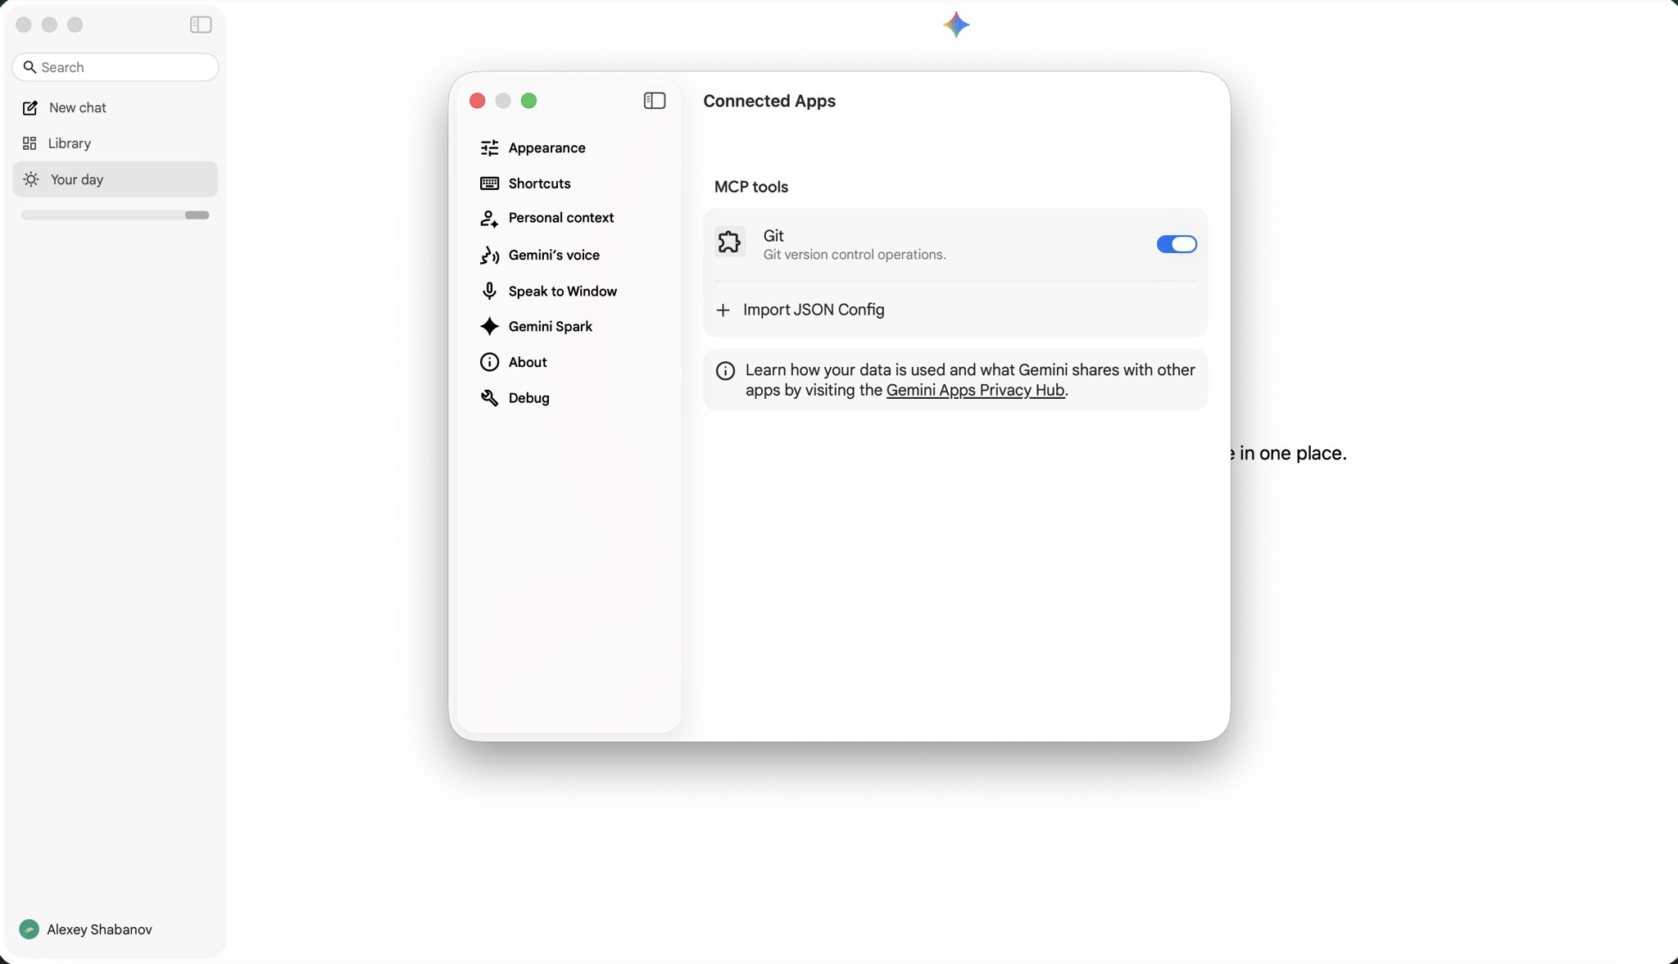Open the Debug section
Viewport: 1678px width, 964px height.
click(x=528, y=398)
